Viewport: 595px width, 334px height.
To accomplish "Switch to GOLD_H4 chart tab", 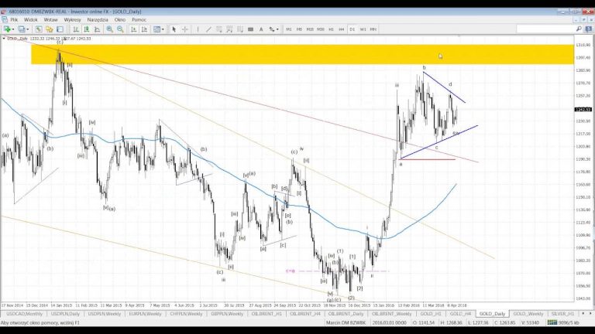I will pos(460,314).
